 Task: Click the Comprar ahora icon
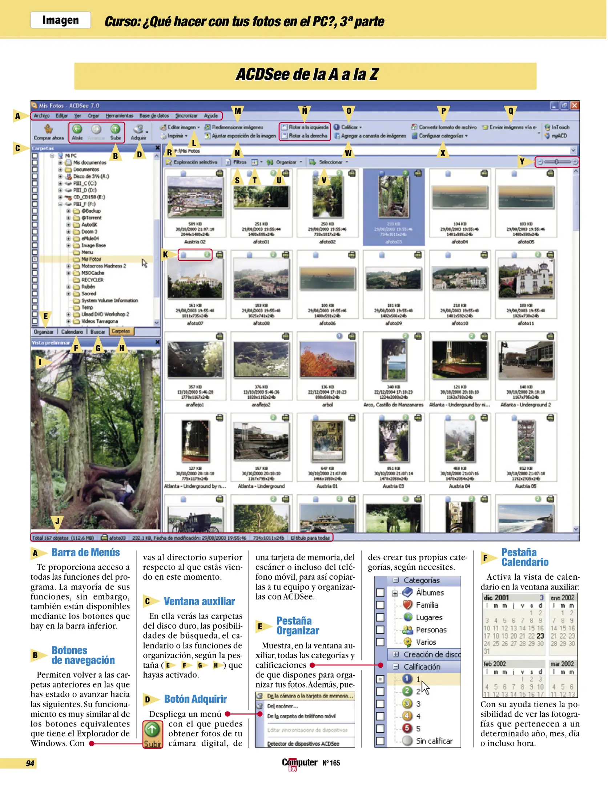click(48, 129)
